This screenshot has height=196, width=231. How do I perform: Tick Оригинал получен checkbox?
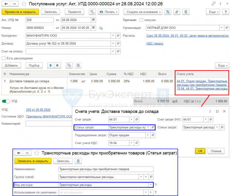[141, 20]
